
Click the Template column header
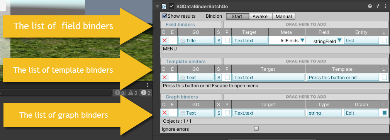point(343,69)
